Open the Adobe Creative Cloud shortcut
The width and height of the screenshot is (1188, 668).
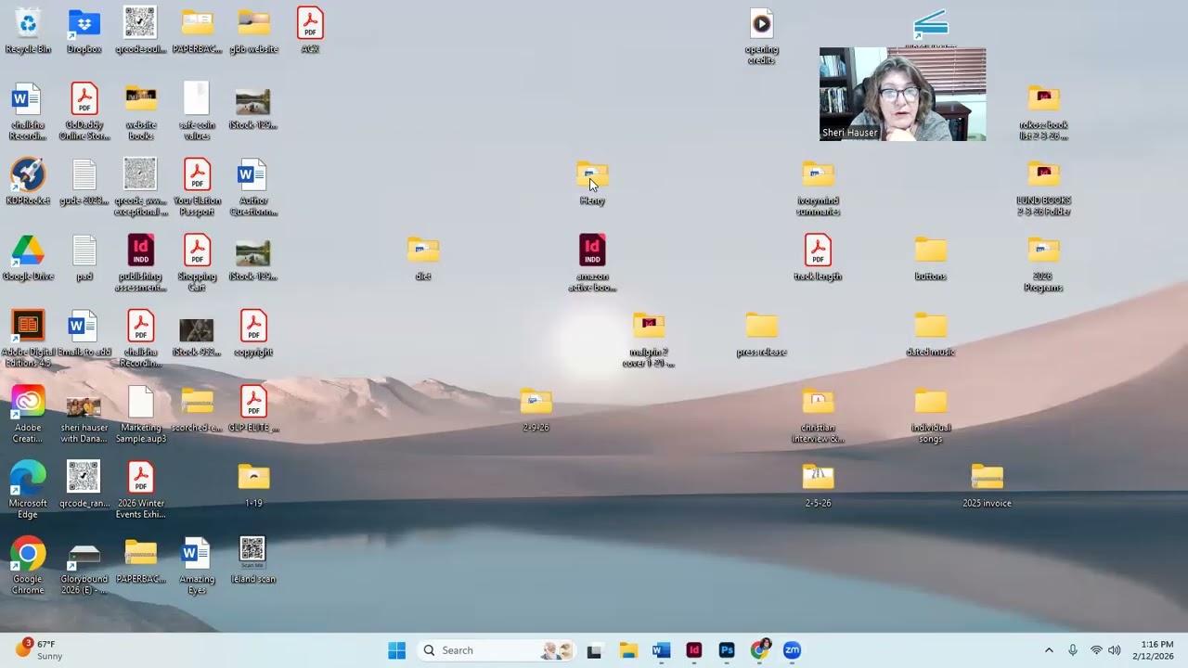[x=28, y=415]
